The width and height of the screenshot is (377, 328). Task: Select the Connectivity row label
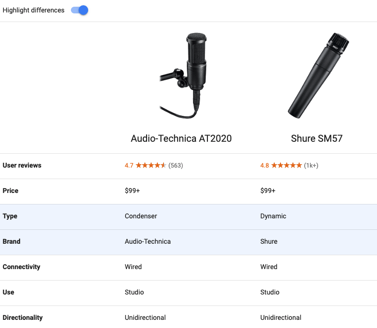click(22, 267)
